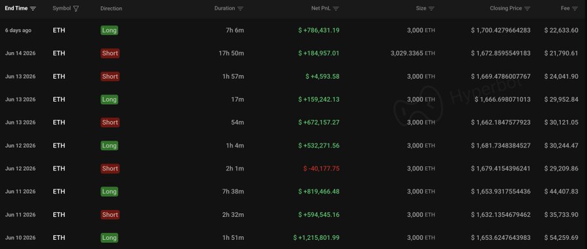
Task: Click the size value 3,029.3365 ETH
Action: [413, 53]
